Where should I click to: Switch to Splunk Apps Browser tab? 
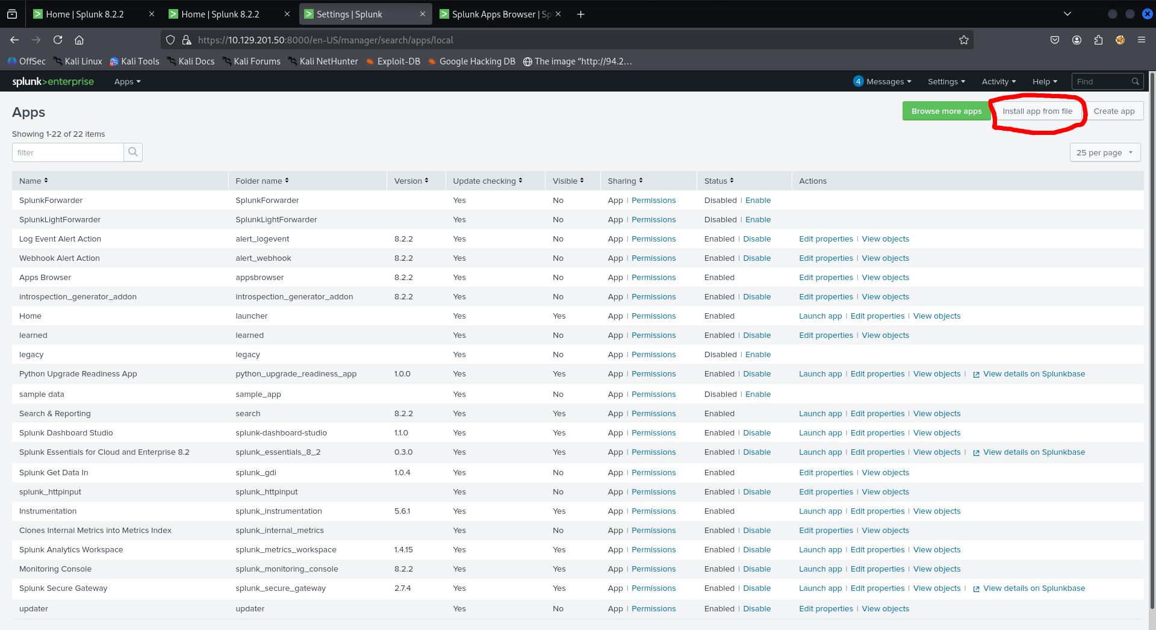pyautogui.click(x=500, y=14)
